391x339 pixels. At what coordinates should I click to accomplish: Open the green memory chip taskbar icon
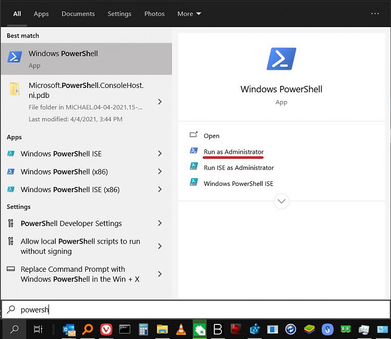[x=346, y=330]
